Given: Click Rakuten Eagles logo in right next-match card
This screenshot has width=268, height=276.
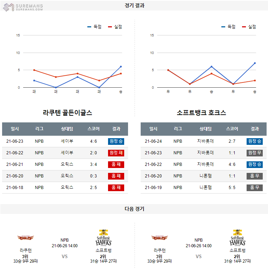Looking at the screenshot, I should point(160,238).
